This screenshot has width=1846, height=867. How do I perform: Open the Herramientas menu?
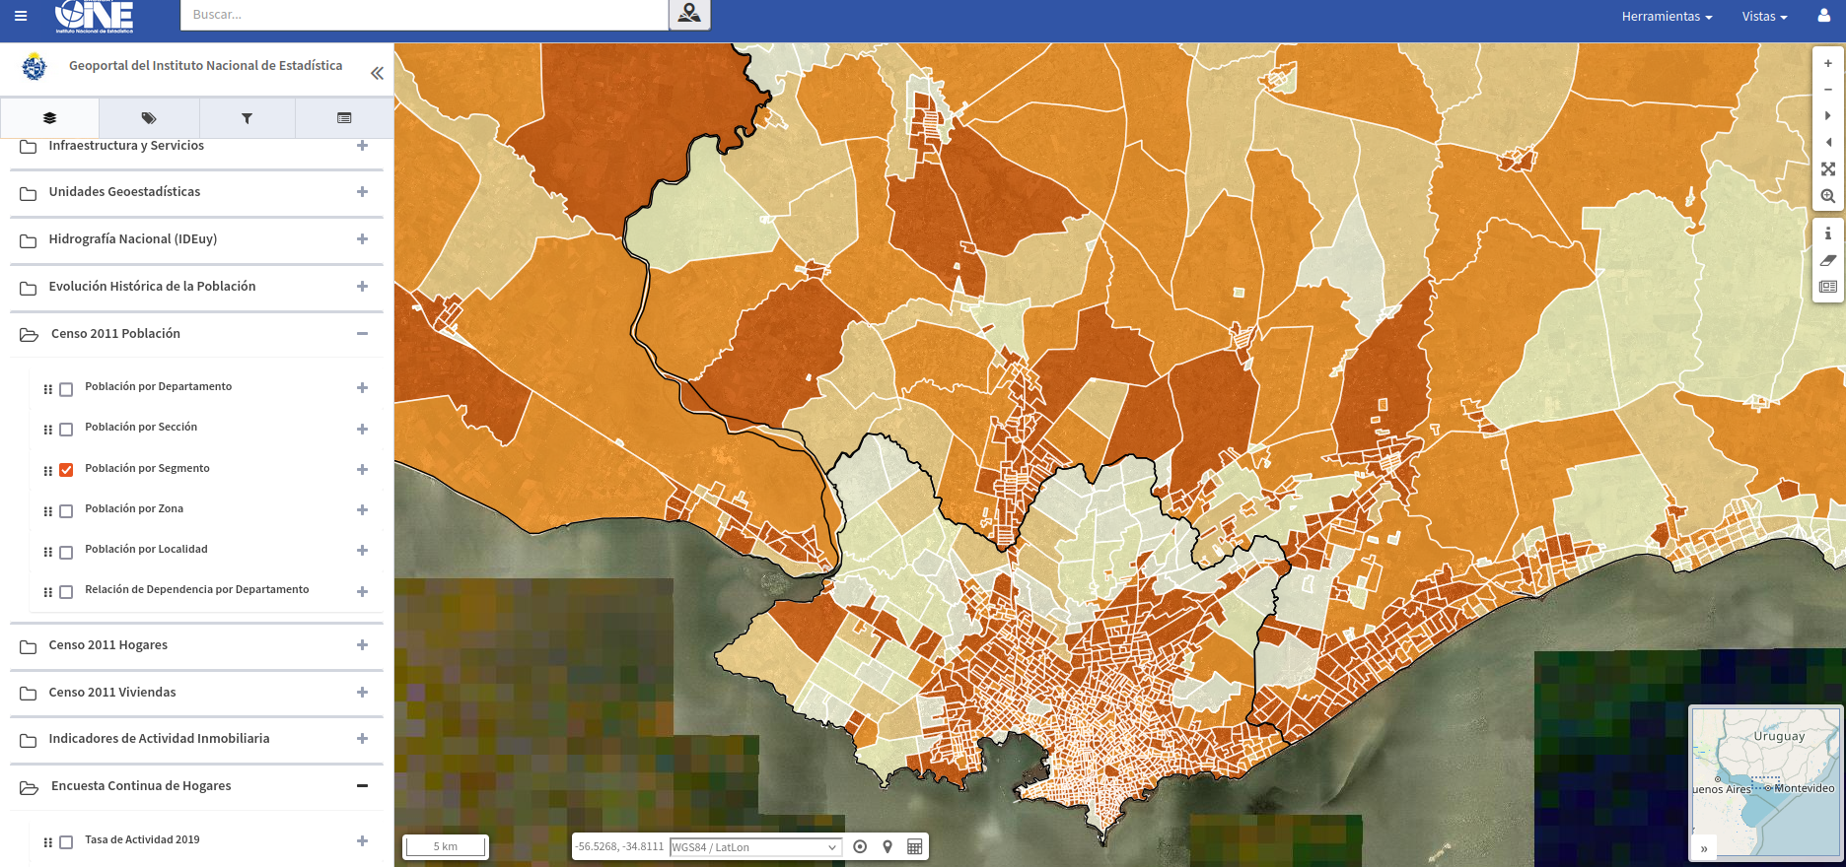click(x=1667, y=17)
